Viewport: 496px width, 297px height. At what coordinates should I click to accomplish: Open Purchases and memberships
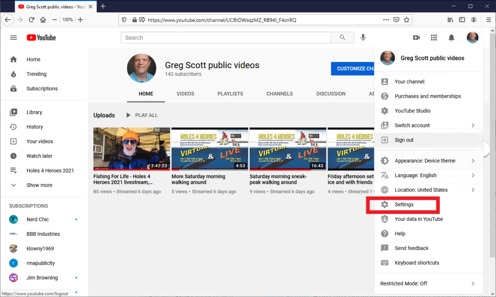click(x=429, y=96)
